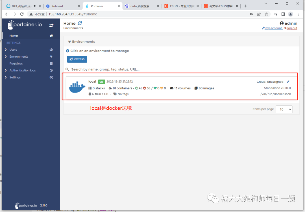The image size is (305, 212).
Task: Click the share page icon in address bar
Action: click(259, 14)
